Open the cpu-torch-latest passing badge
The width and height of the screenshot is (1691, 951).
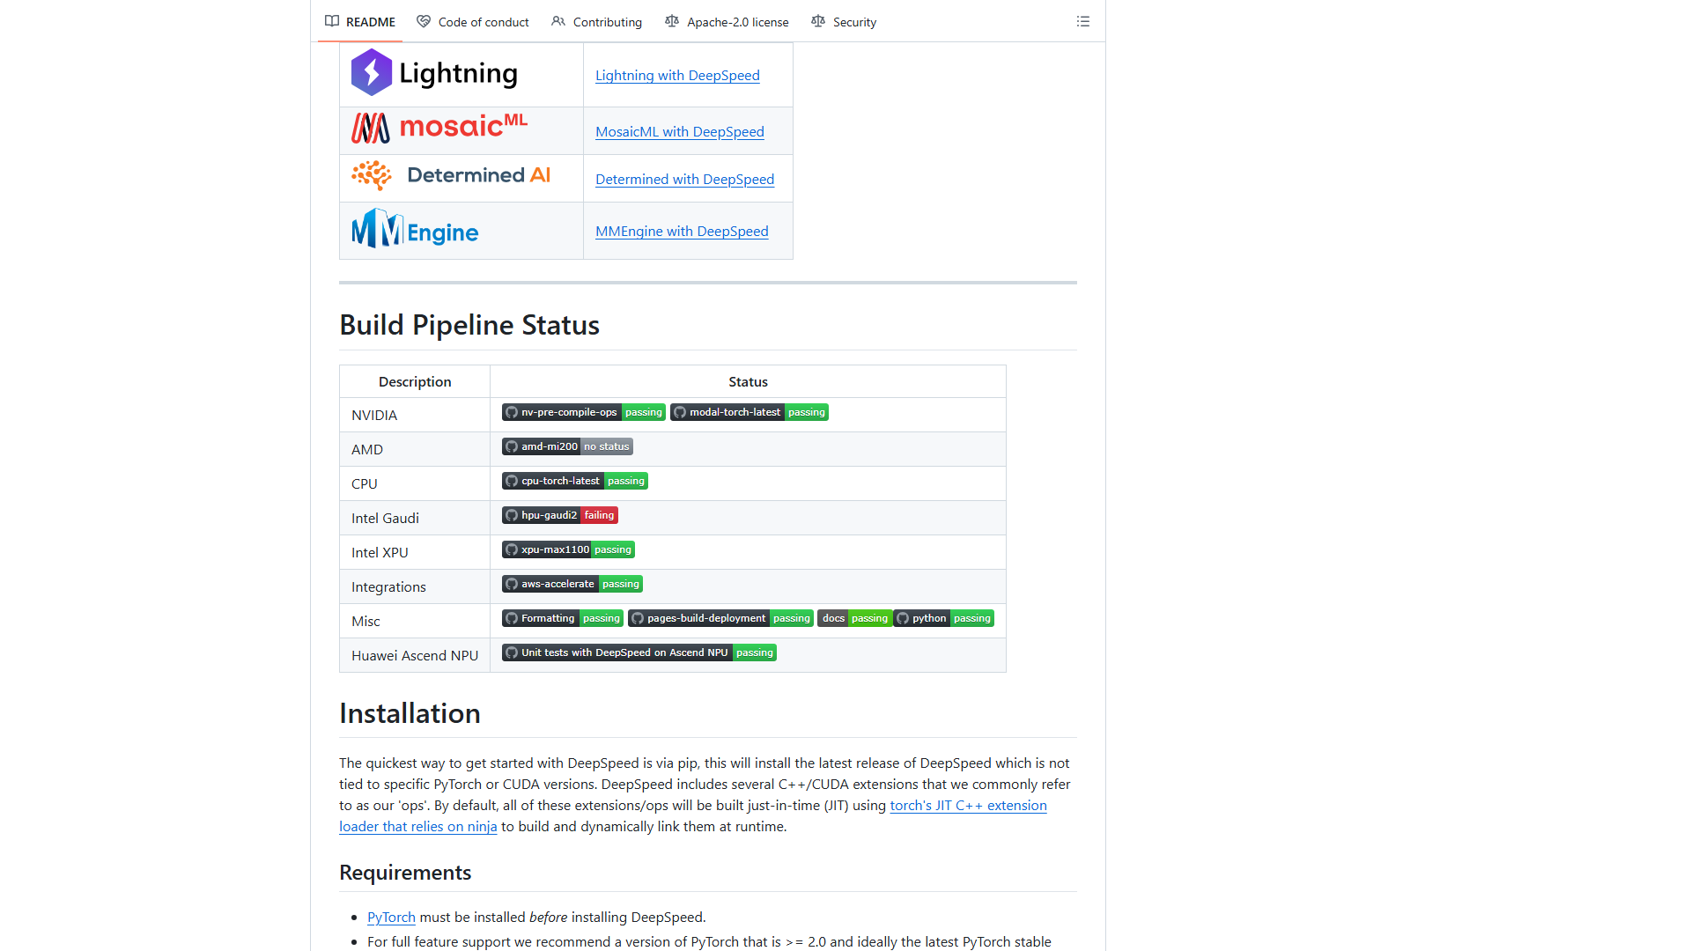pos(574,481)
